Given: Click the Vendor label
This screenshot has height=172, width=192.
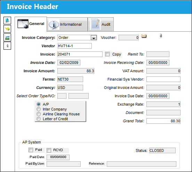Looking at the screenshot, I should (48, 46).
